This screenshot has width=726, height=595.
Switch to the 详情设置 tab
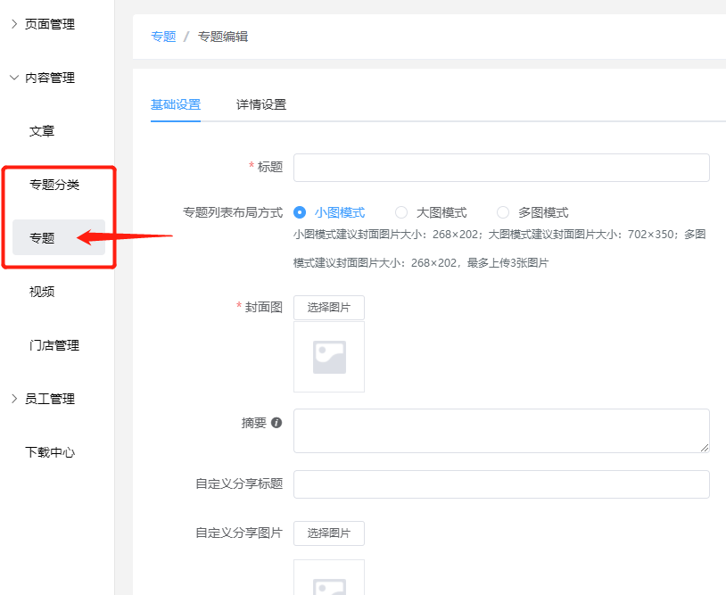(261, 104)
